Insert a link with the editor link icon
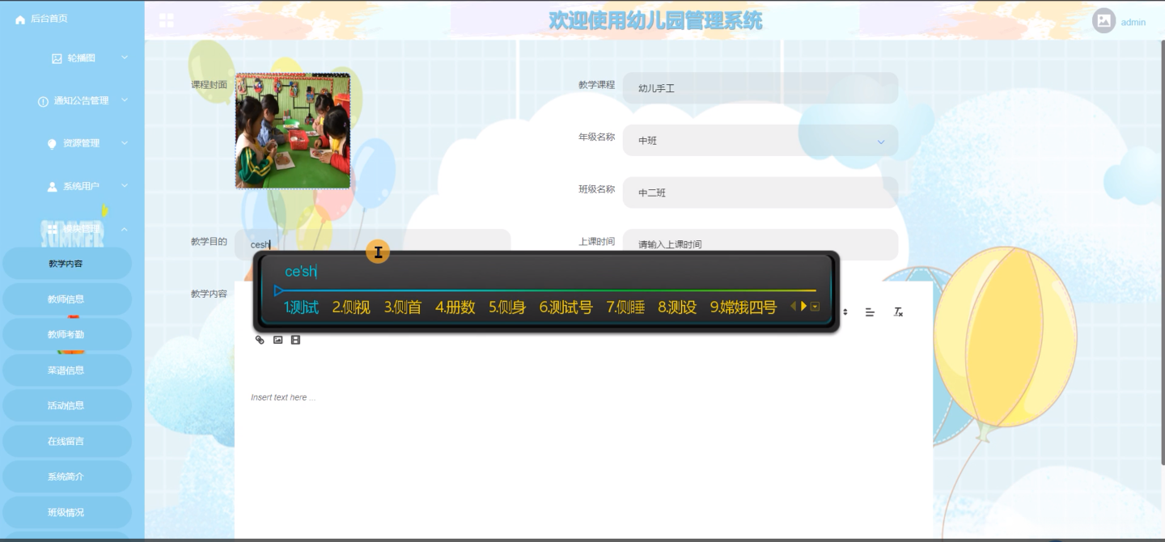The image size is (1165, 542). 260,340
